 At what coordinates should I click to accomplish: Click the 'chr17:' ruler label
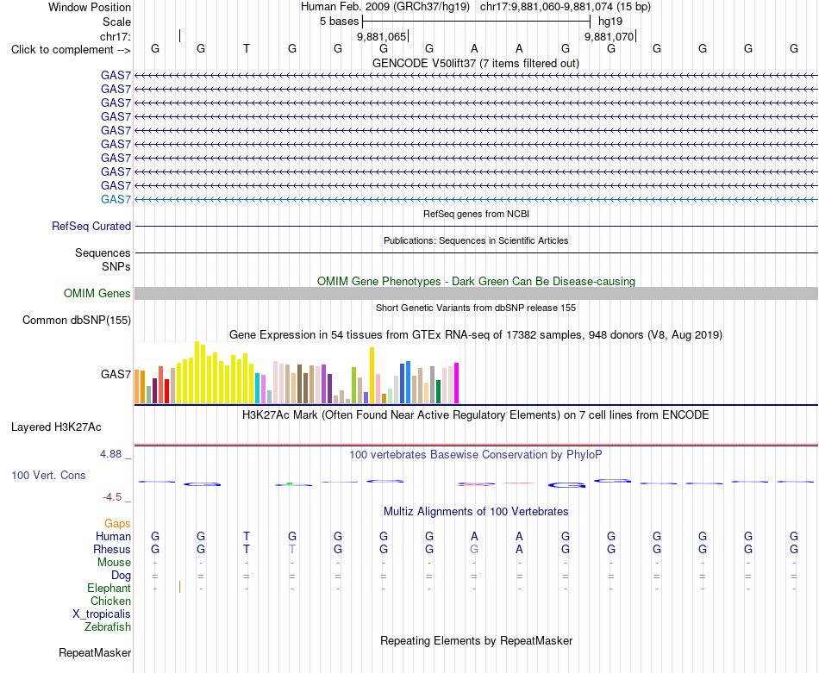[x=116, y=36]
